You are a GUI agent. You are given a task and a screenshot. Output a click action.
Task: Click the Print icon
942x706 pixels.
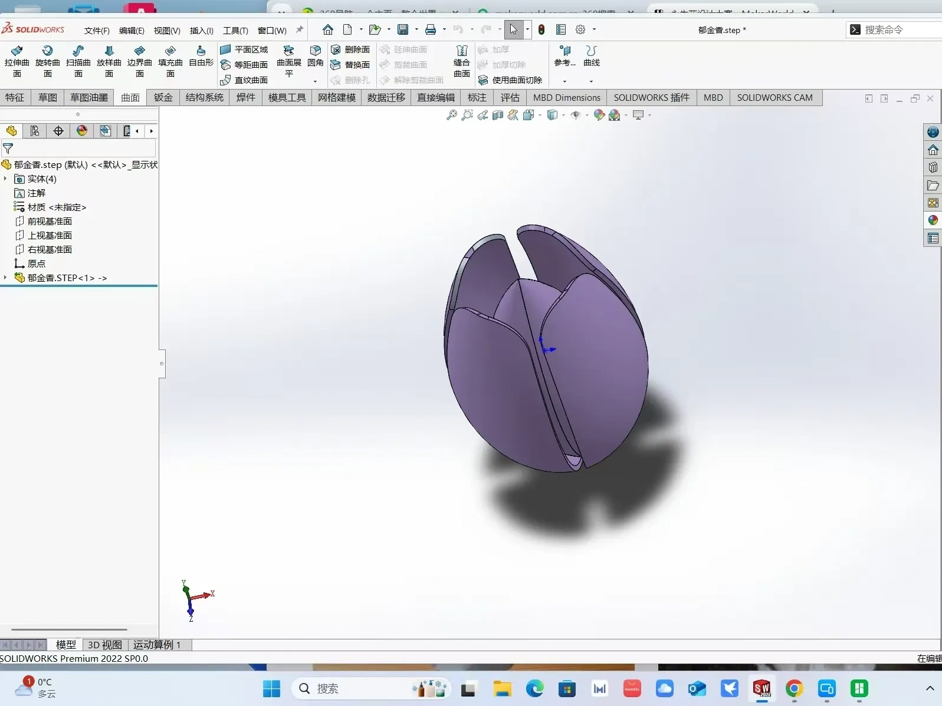pos(431,29)
